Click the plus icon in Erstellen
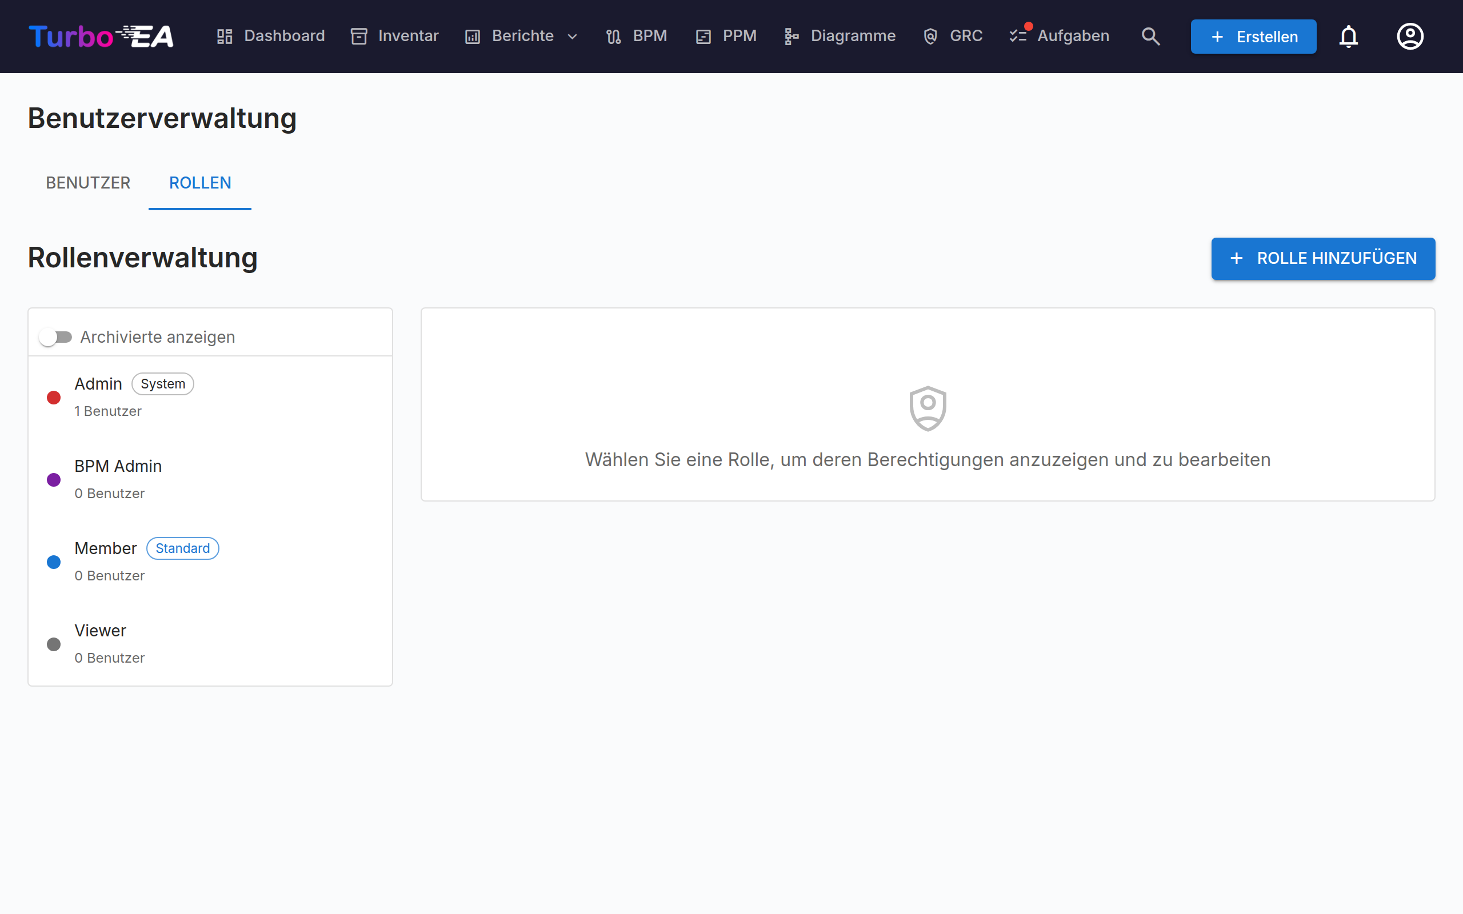 pos(1218,37)
